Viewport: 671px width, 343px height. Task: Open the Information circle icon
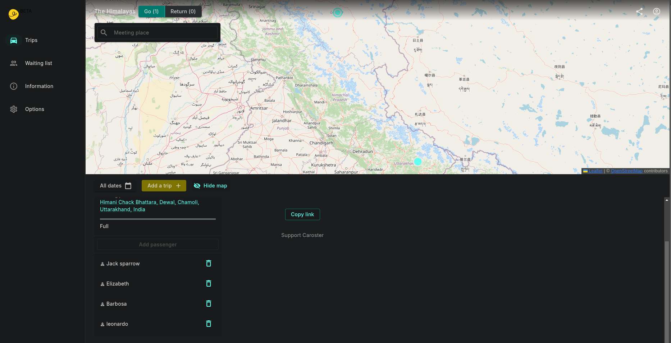pos(14,86)
